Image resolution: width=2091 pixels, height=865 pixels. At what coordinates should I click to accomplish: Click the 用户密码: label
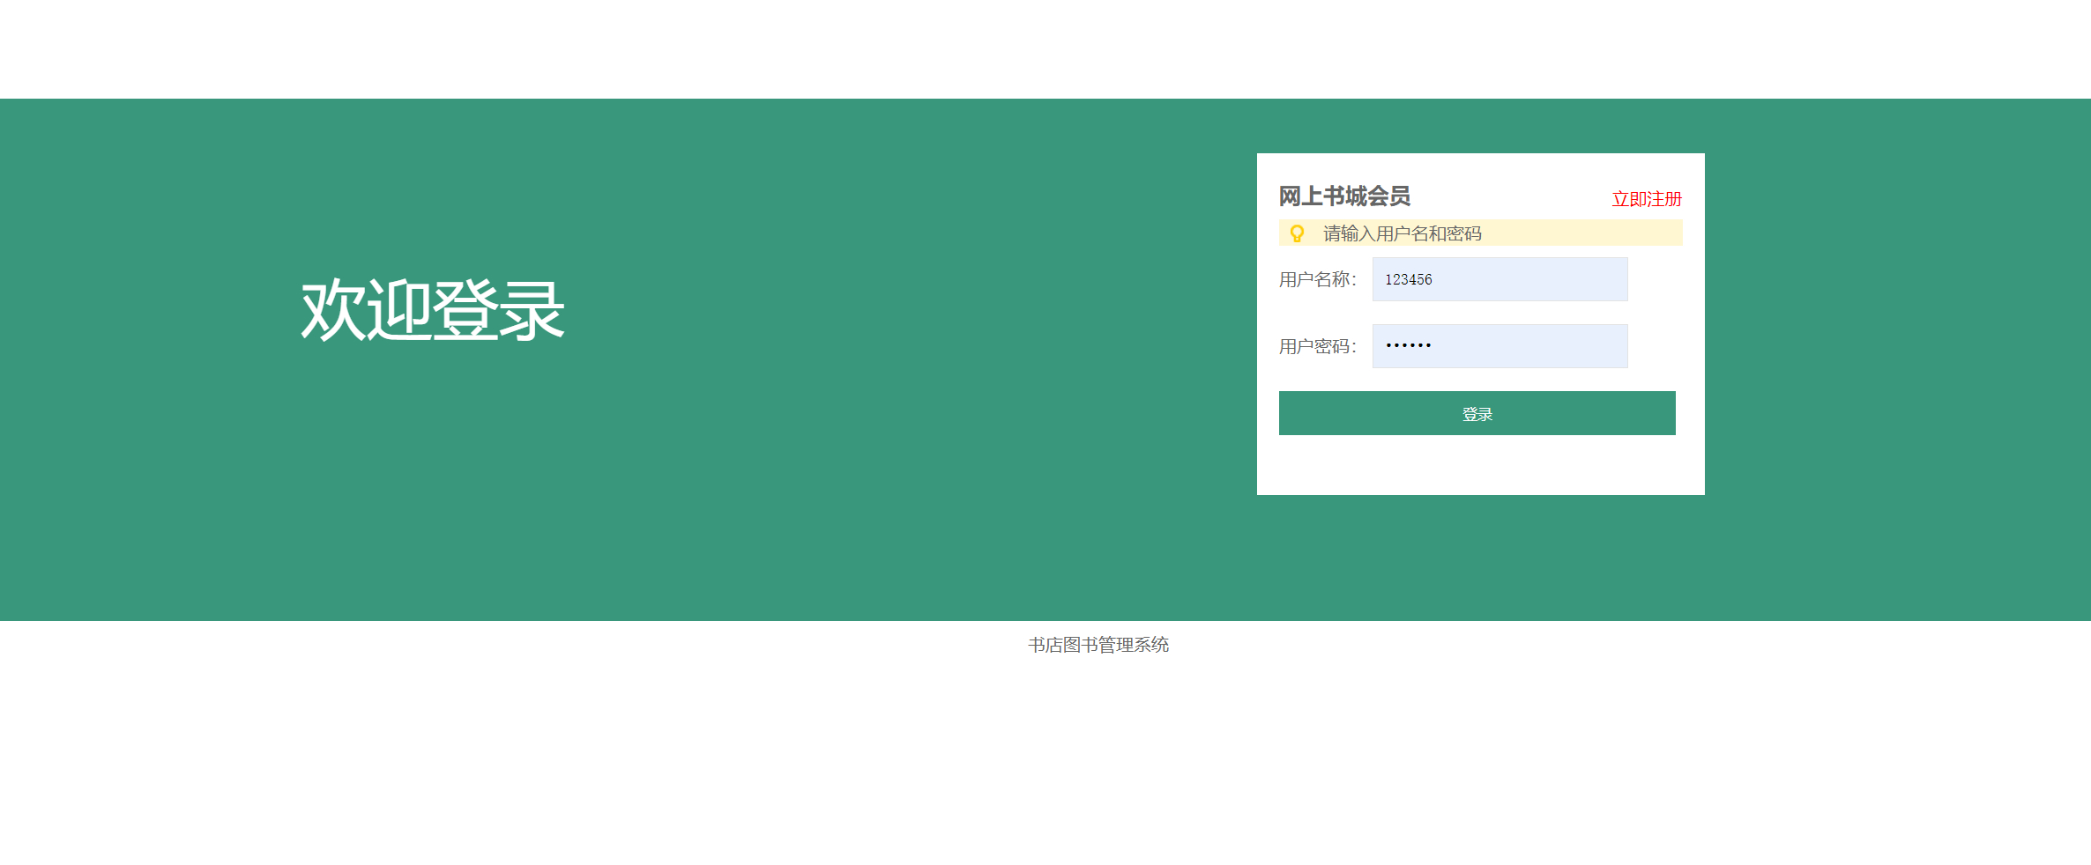[1318, 346]
